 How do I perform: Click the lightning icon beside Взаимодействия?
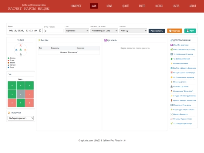tap(172, 63)
